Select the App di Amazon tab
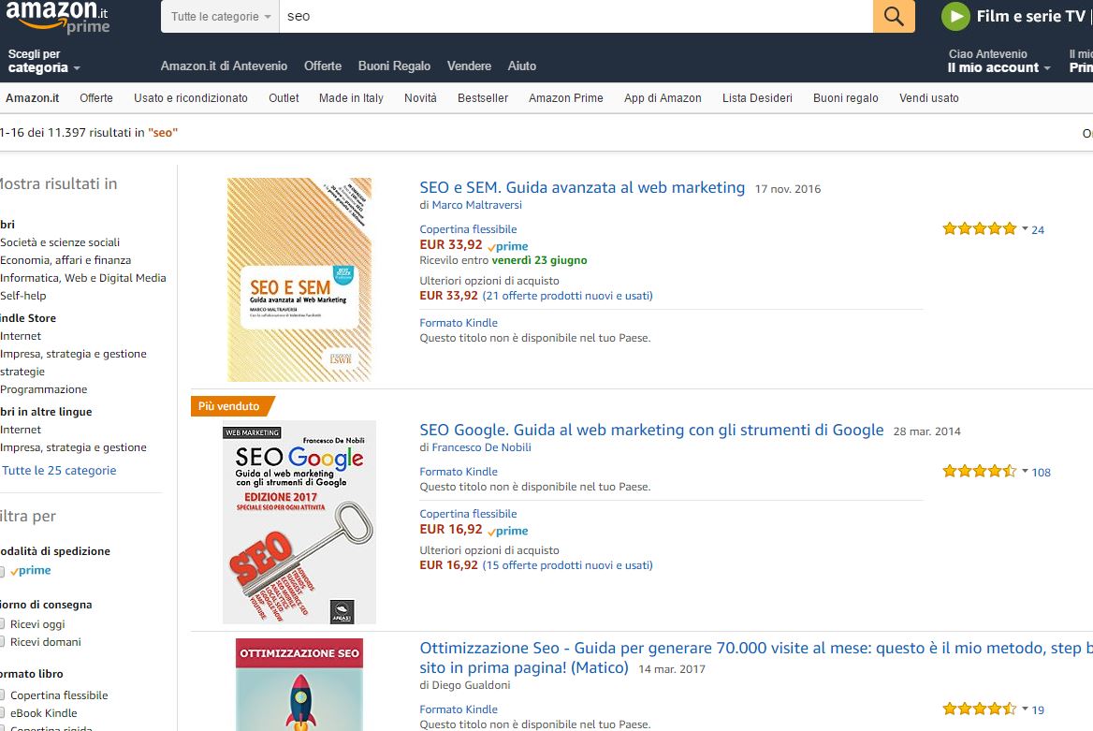The width and height of the screenshot is (1093, 731). [663, 98]
